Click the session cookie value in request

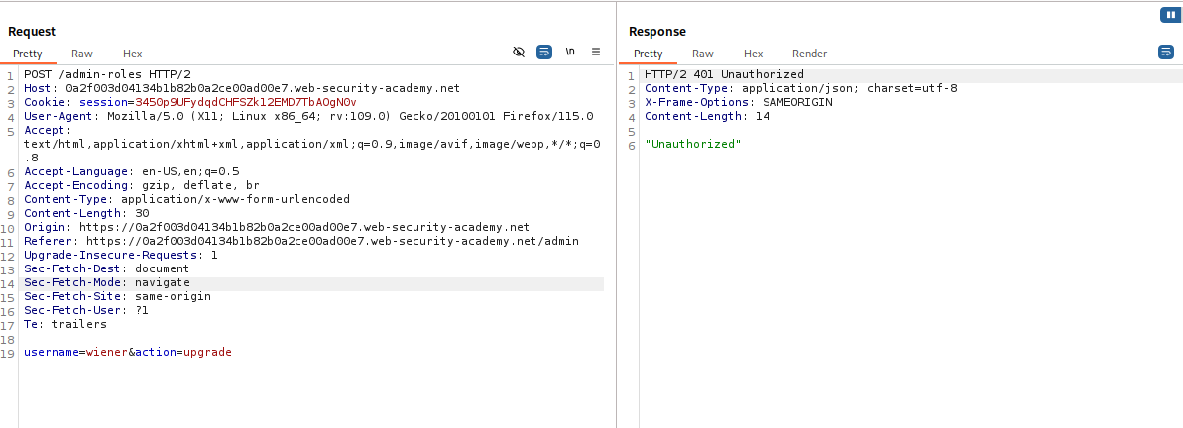tap(245, 102)
